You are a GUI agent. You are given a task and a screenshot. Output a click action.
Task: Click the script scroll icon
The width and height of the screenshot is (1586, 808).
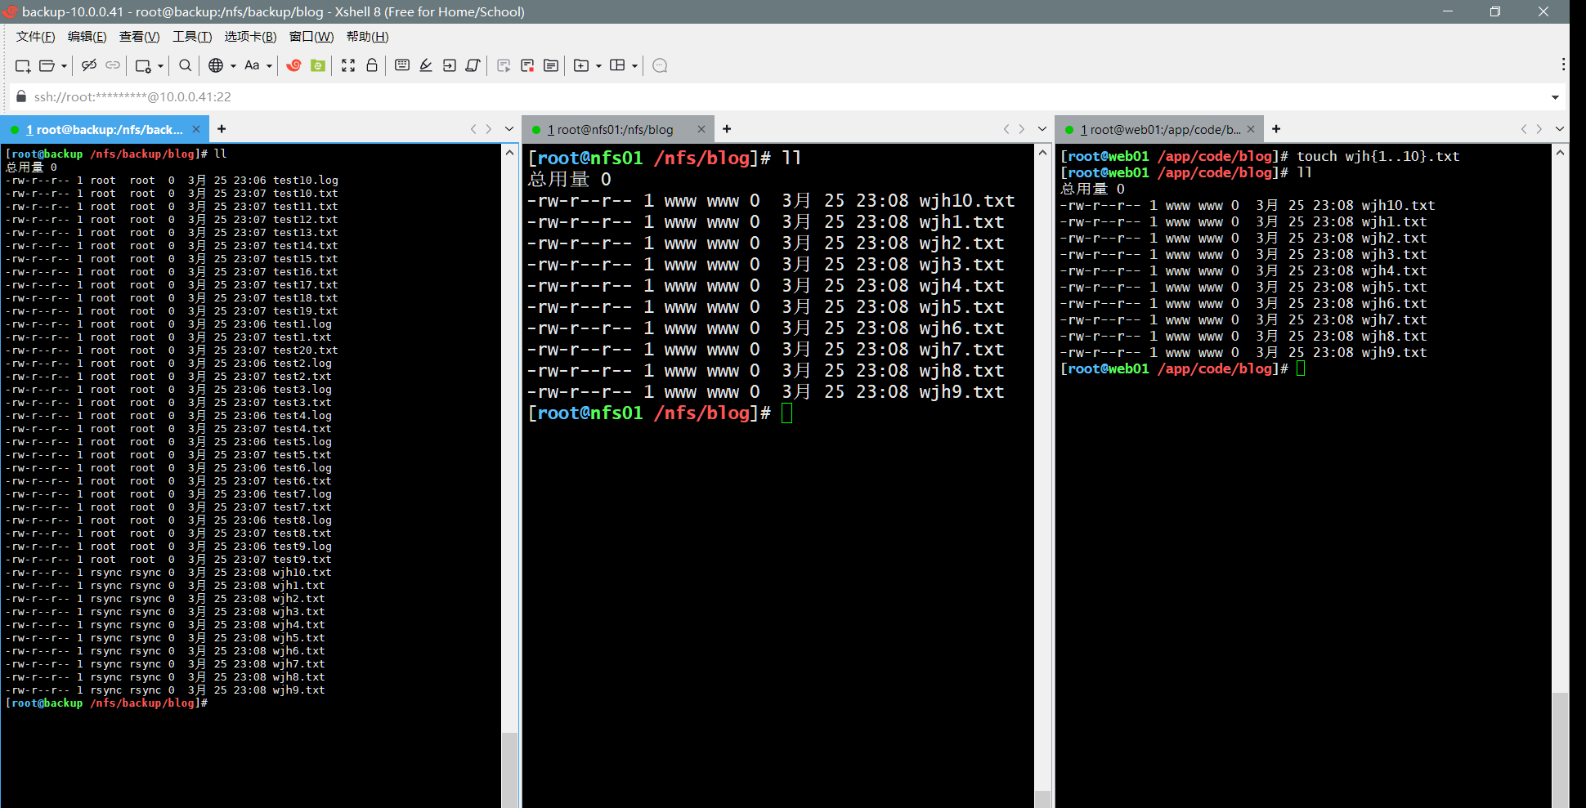[473, 65]
